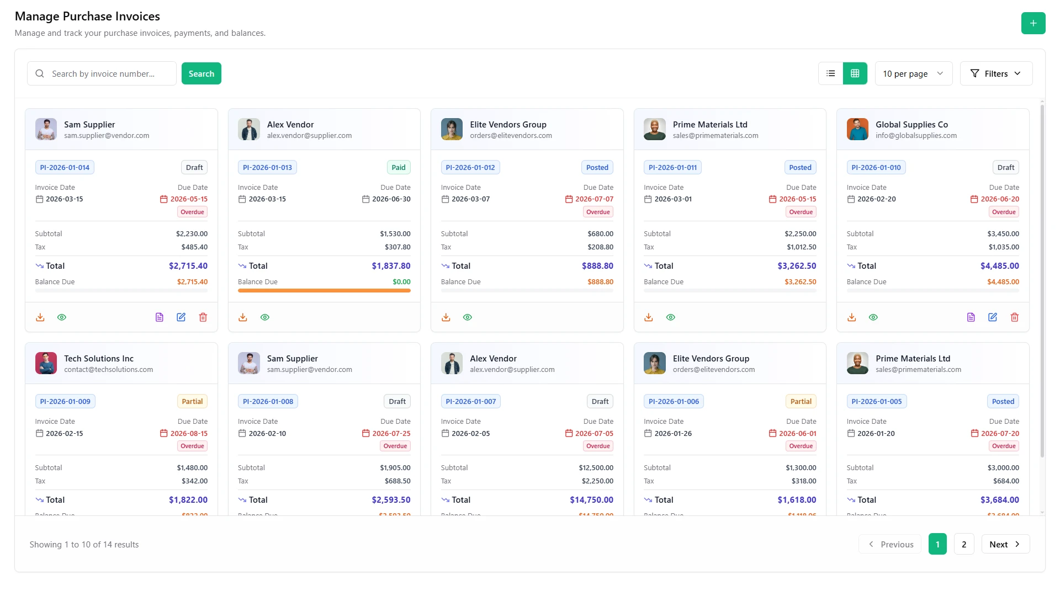This screenshot has width=1060, height=596.
Task: Click the balance progress bar on PI-2026-01-010
Action: 933,291
